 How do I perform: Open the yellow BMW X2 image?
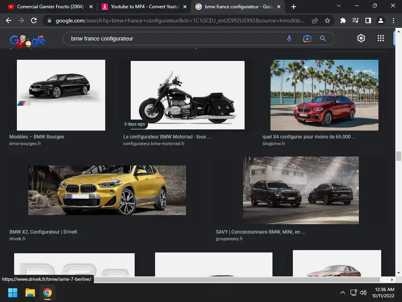pos(107,190)
